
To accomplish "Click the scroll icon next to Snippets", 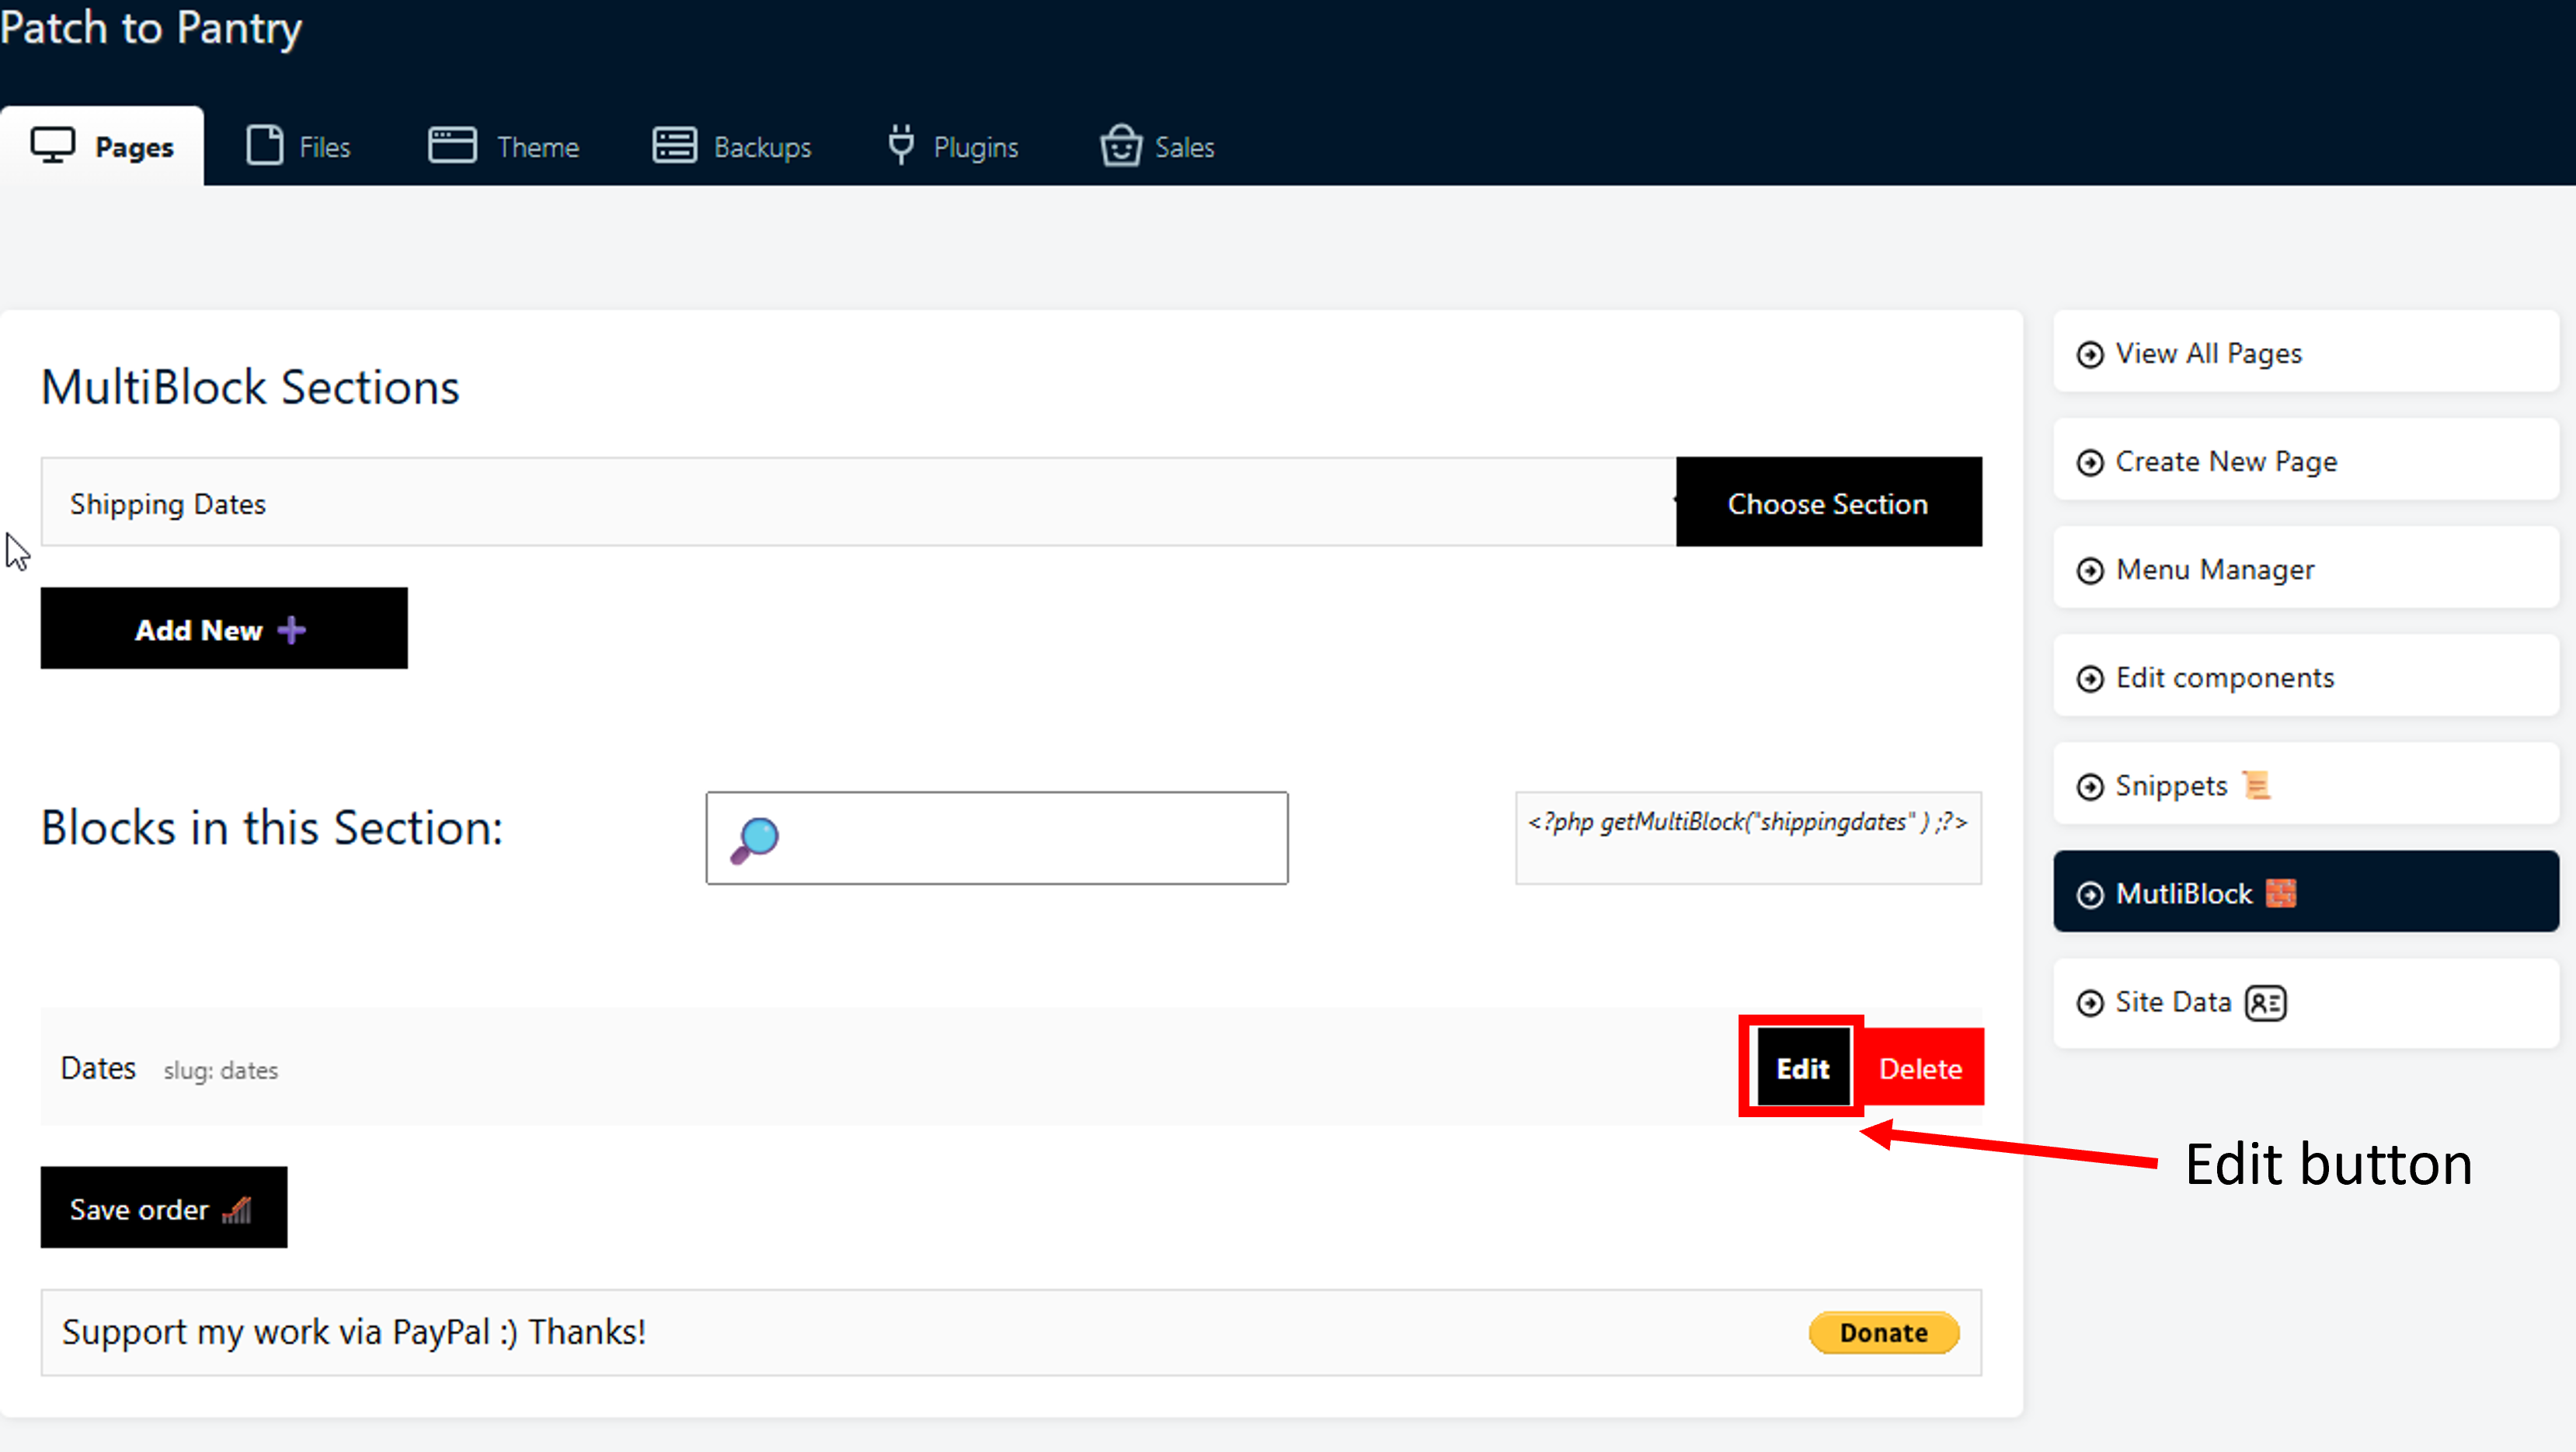I will [x=2256, y=785].
